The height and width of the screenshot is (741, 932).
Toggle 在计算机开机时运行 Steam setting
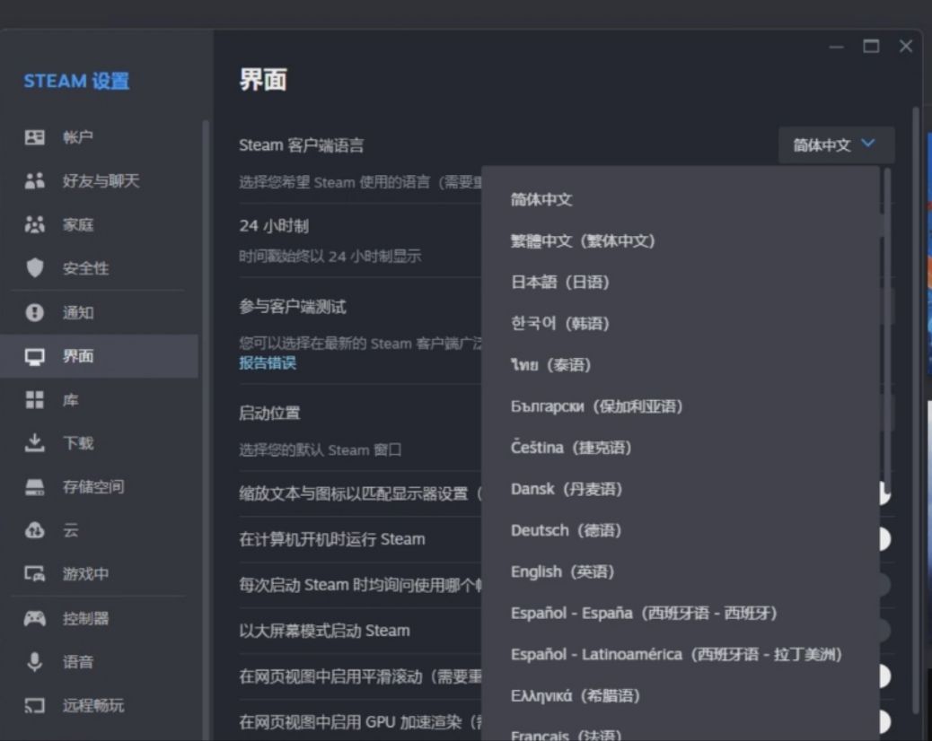(x=883, y=541)
